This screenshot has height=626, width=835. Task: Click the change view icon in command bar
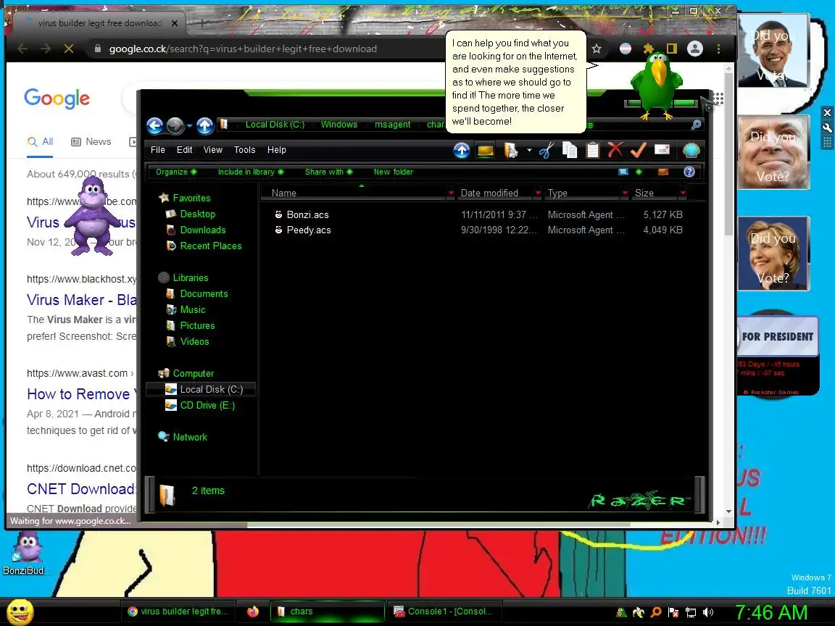pos(623,172)
